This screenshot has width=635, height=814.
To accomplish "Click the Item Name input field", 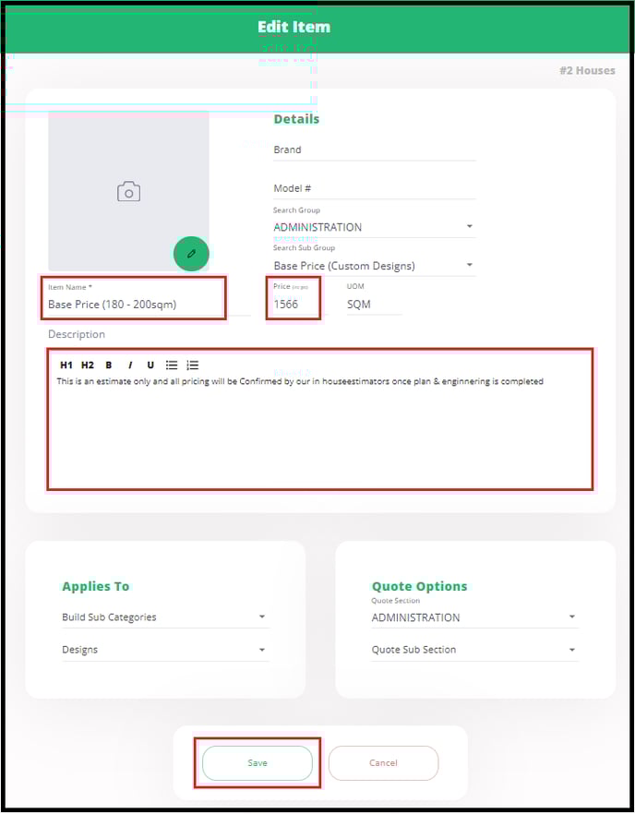I will point(132,305).
